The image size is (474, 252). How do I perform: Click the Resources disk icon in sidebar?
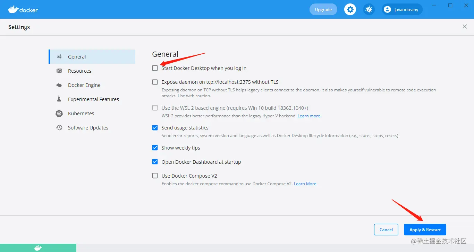[x=59, y=71]
